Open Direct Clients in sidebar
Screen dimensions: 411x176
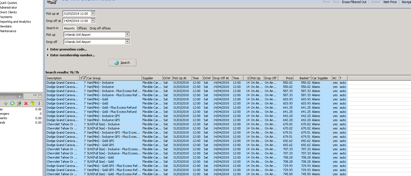click(x=8, y=12)
